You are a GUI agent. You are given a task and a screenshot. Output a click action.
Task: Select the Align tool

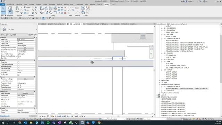(x=42, y=8)
